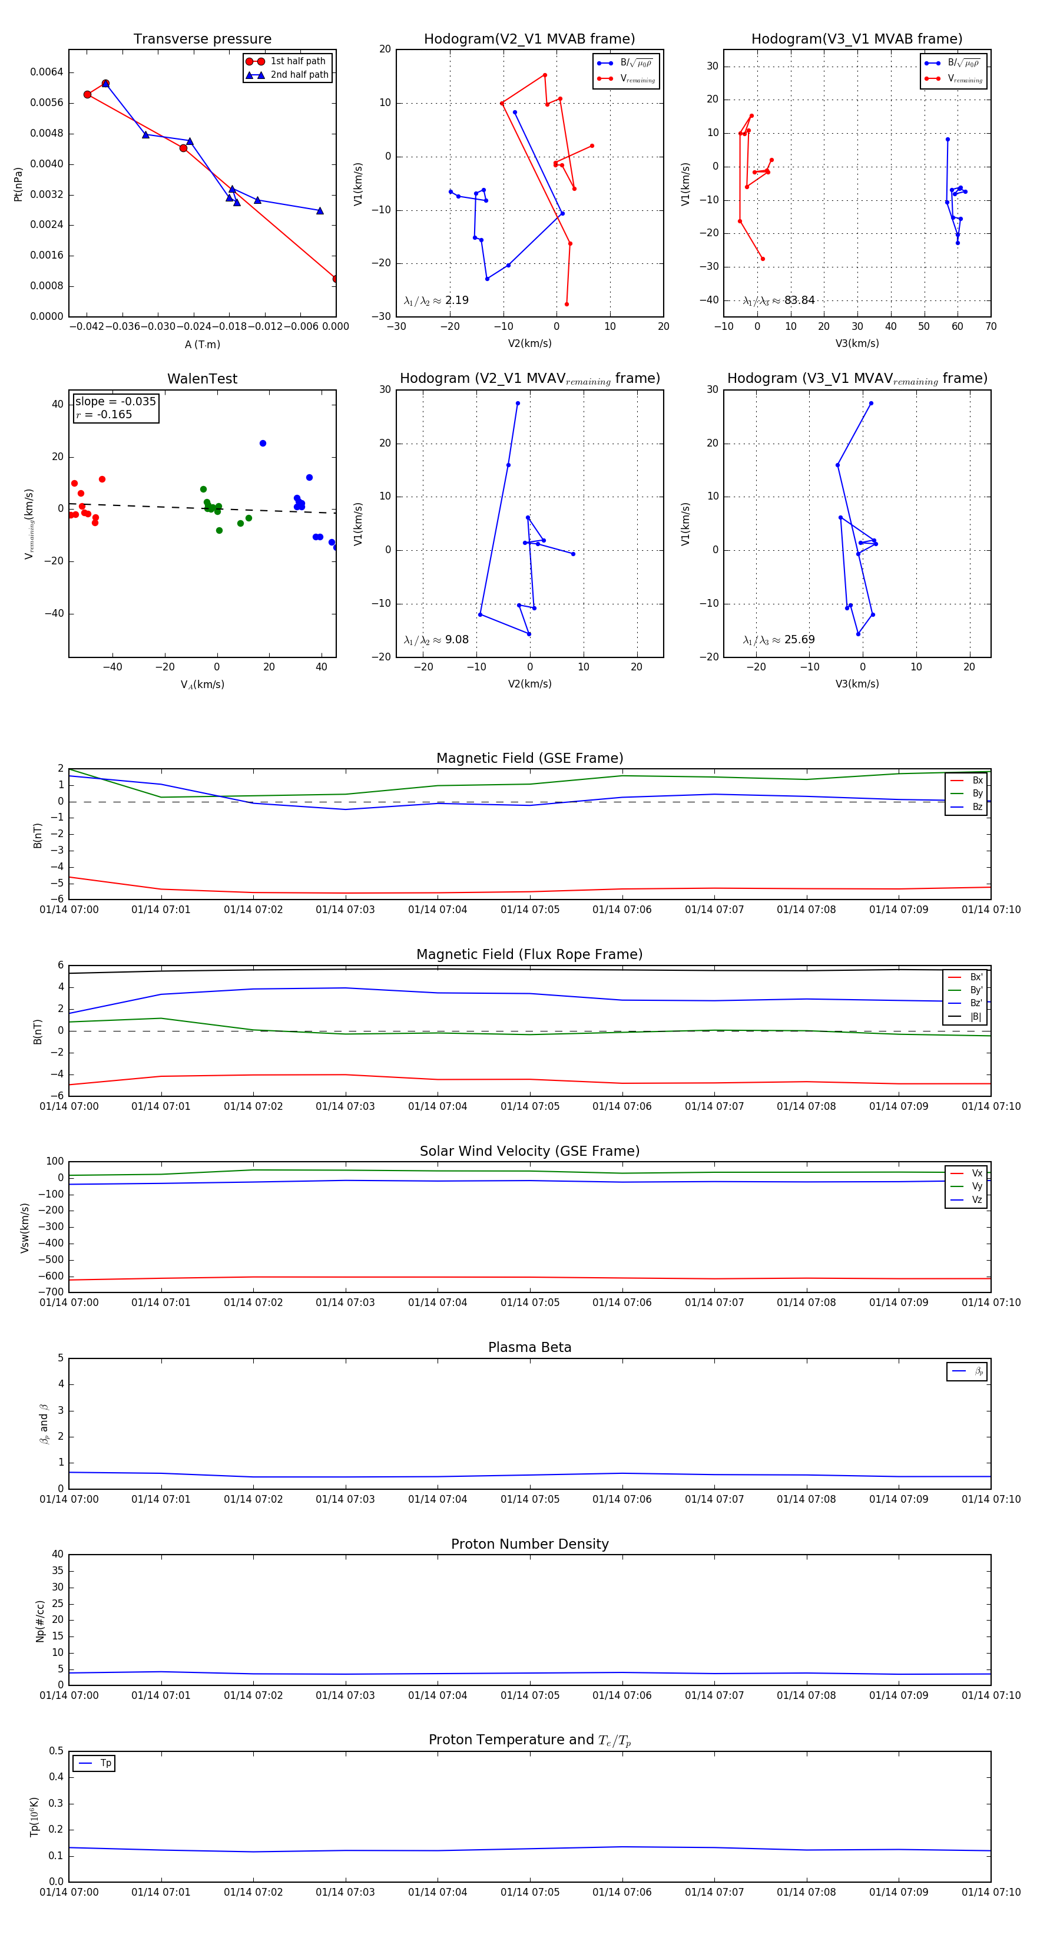
Task: Select the Vy legend entry
Action: click(x=967, y=1186)
